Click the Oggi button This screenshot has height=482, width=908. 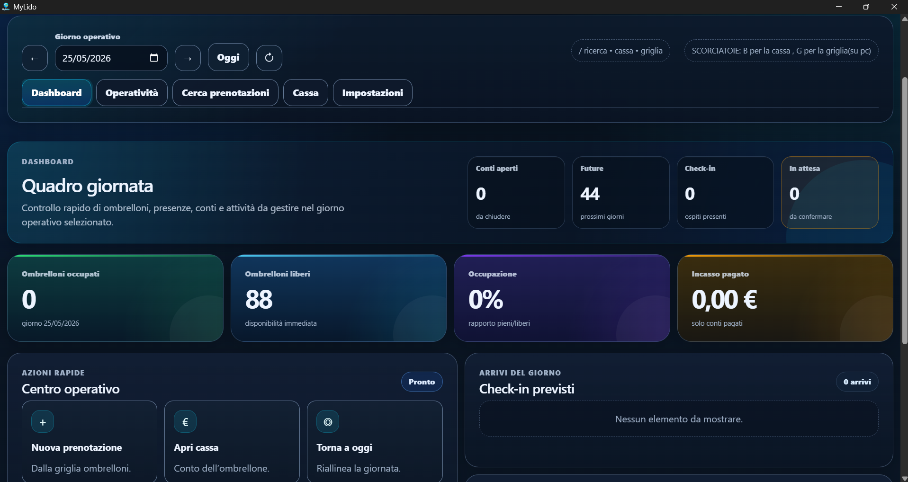pyautogui.click(x=228, y=57)
